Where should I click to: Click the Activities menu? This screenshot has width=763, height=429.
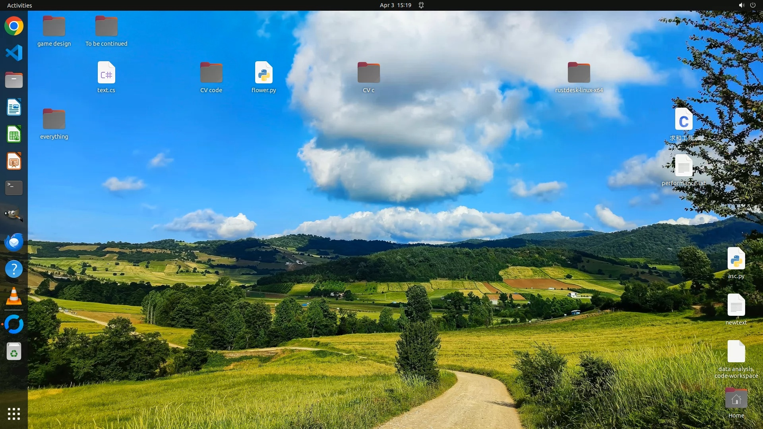(19, 5)
